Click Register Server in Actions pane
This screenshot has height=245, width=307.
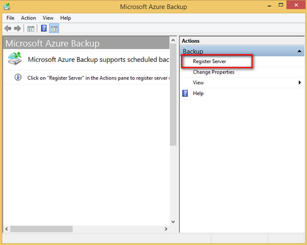pyautogui.click(x=209, y=61)
